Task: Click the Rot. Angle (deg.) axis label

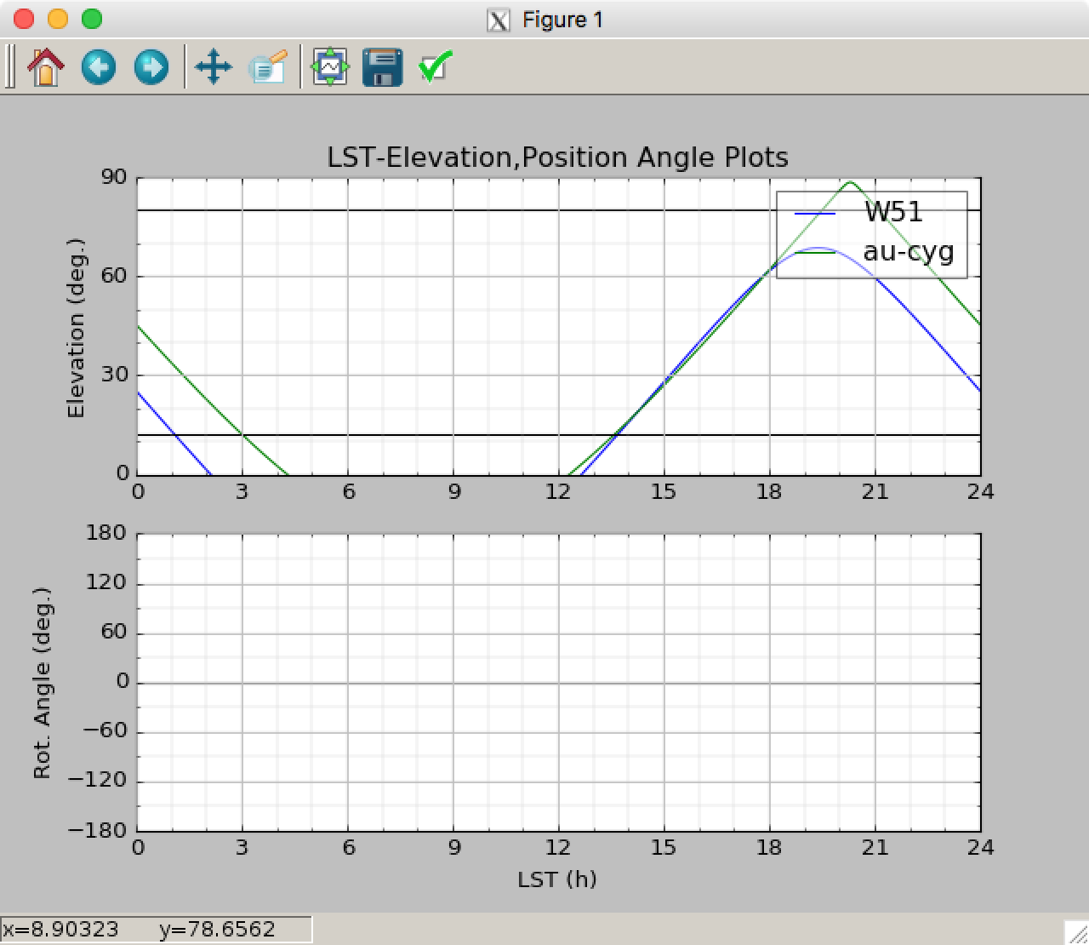Action: coord(43,683)
